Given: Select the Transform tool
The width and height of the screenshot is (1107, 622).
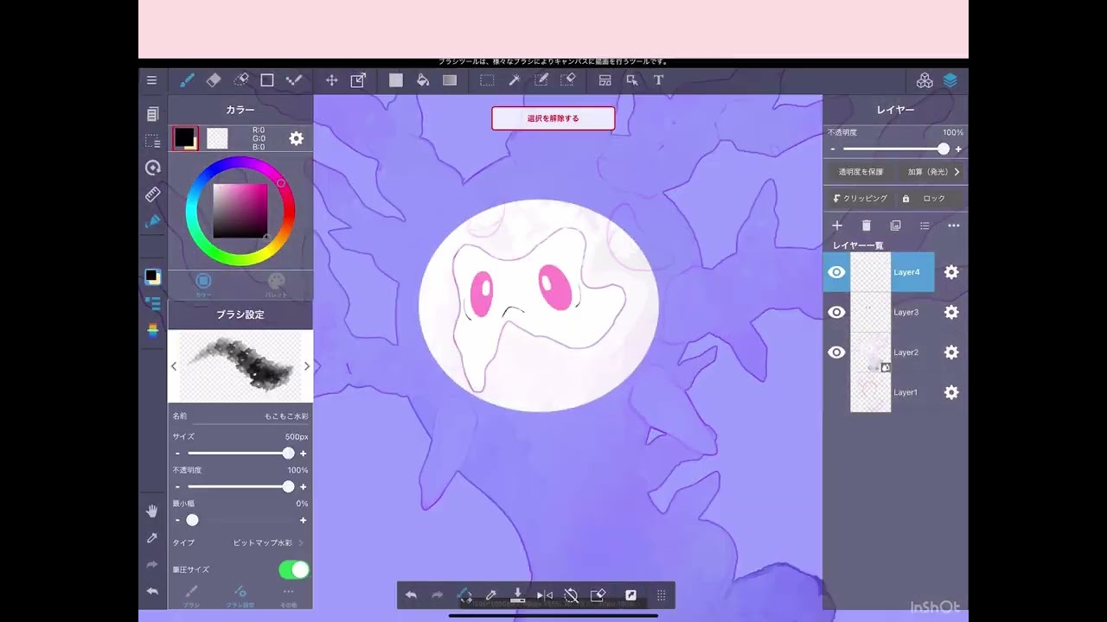Looking at the screenshot, I should (358, 80).
